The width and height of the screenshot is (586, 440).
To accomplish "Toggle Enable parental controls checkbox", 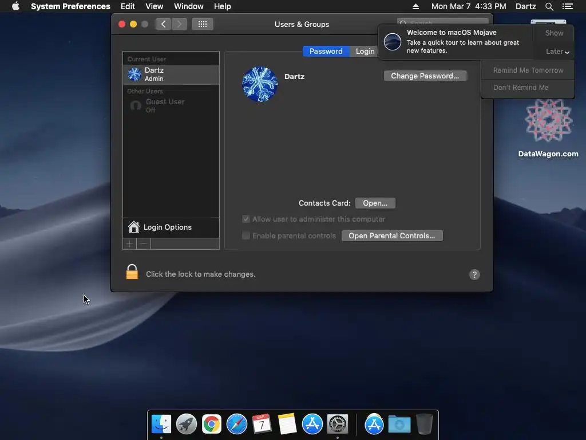I will tap(246, 235).
